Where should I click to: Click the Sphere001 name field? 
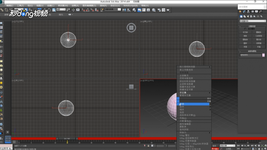251,55
